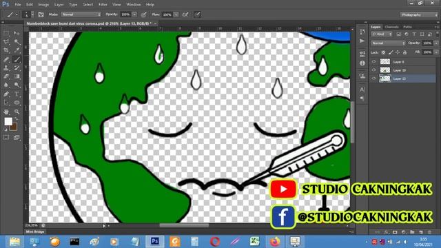Click the zoom percentage field
441x248 pixels.
click(x=31, y=225)
